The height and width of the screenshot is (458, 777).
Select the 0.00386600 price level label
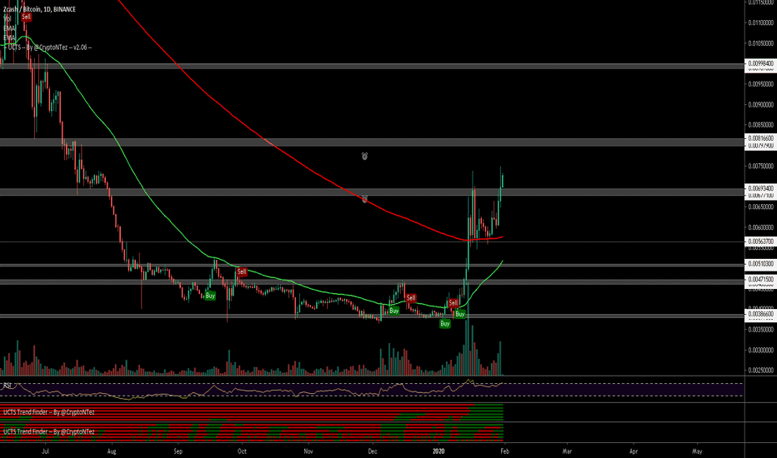coord(760,315)
